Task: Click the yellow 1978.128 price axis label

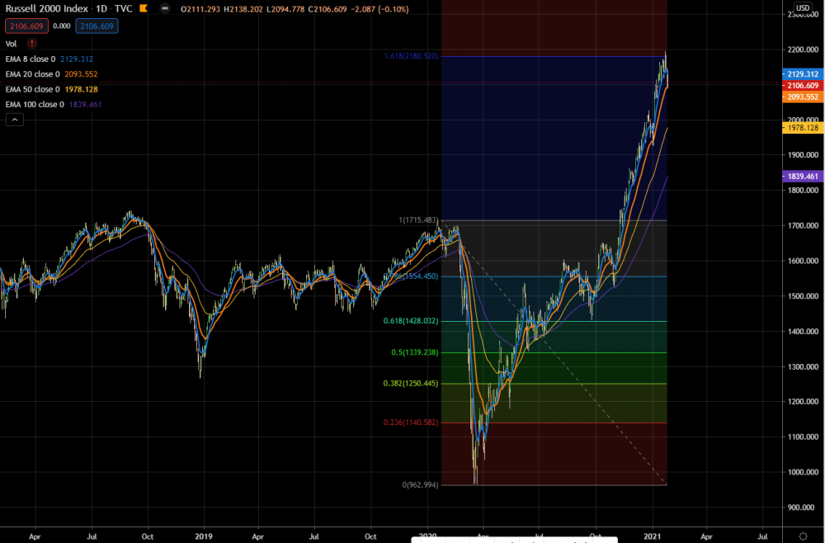Action: pyautogui.click(x=803, y=128)
